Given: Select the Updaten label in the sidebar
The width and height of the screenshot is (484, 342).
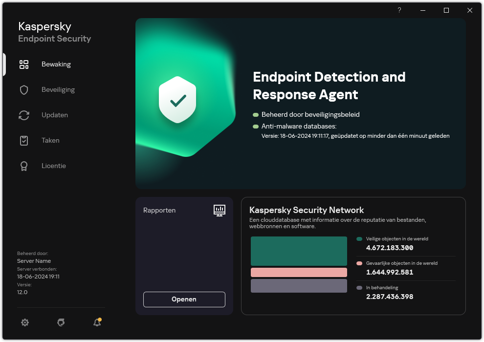Looking at the screenshot, I should point(55,115).
